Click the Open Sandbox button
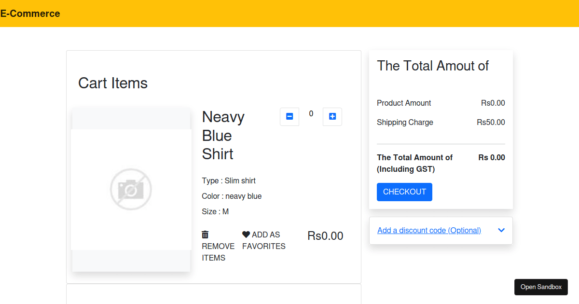The width and height of the screenshot is (579, 304). point(541,287)
